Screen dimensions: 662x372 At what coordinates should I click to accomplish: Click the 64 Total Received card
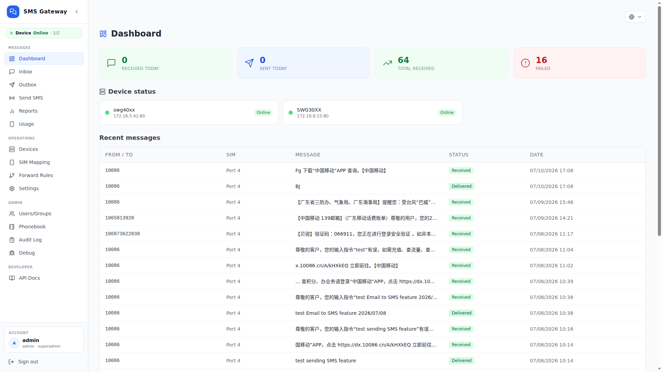tap(441, 63)
